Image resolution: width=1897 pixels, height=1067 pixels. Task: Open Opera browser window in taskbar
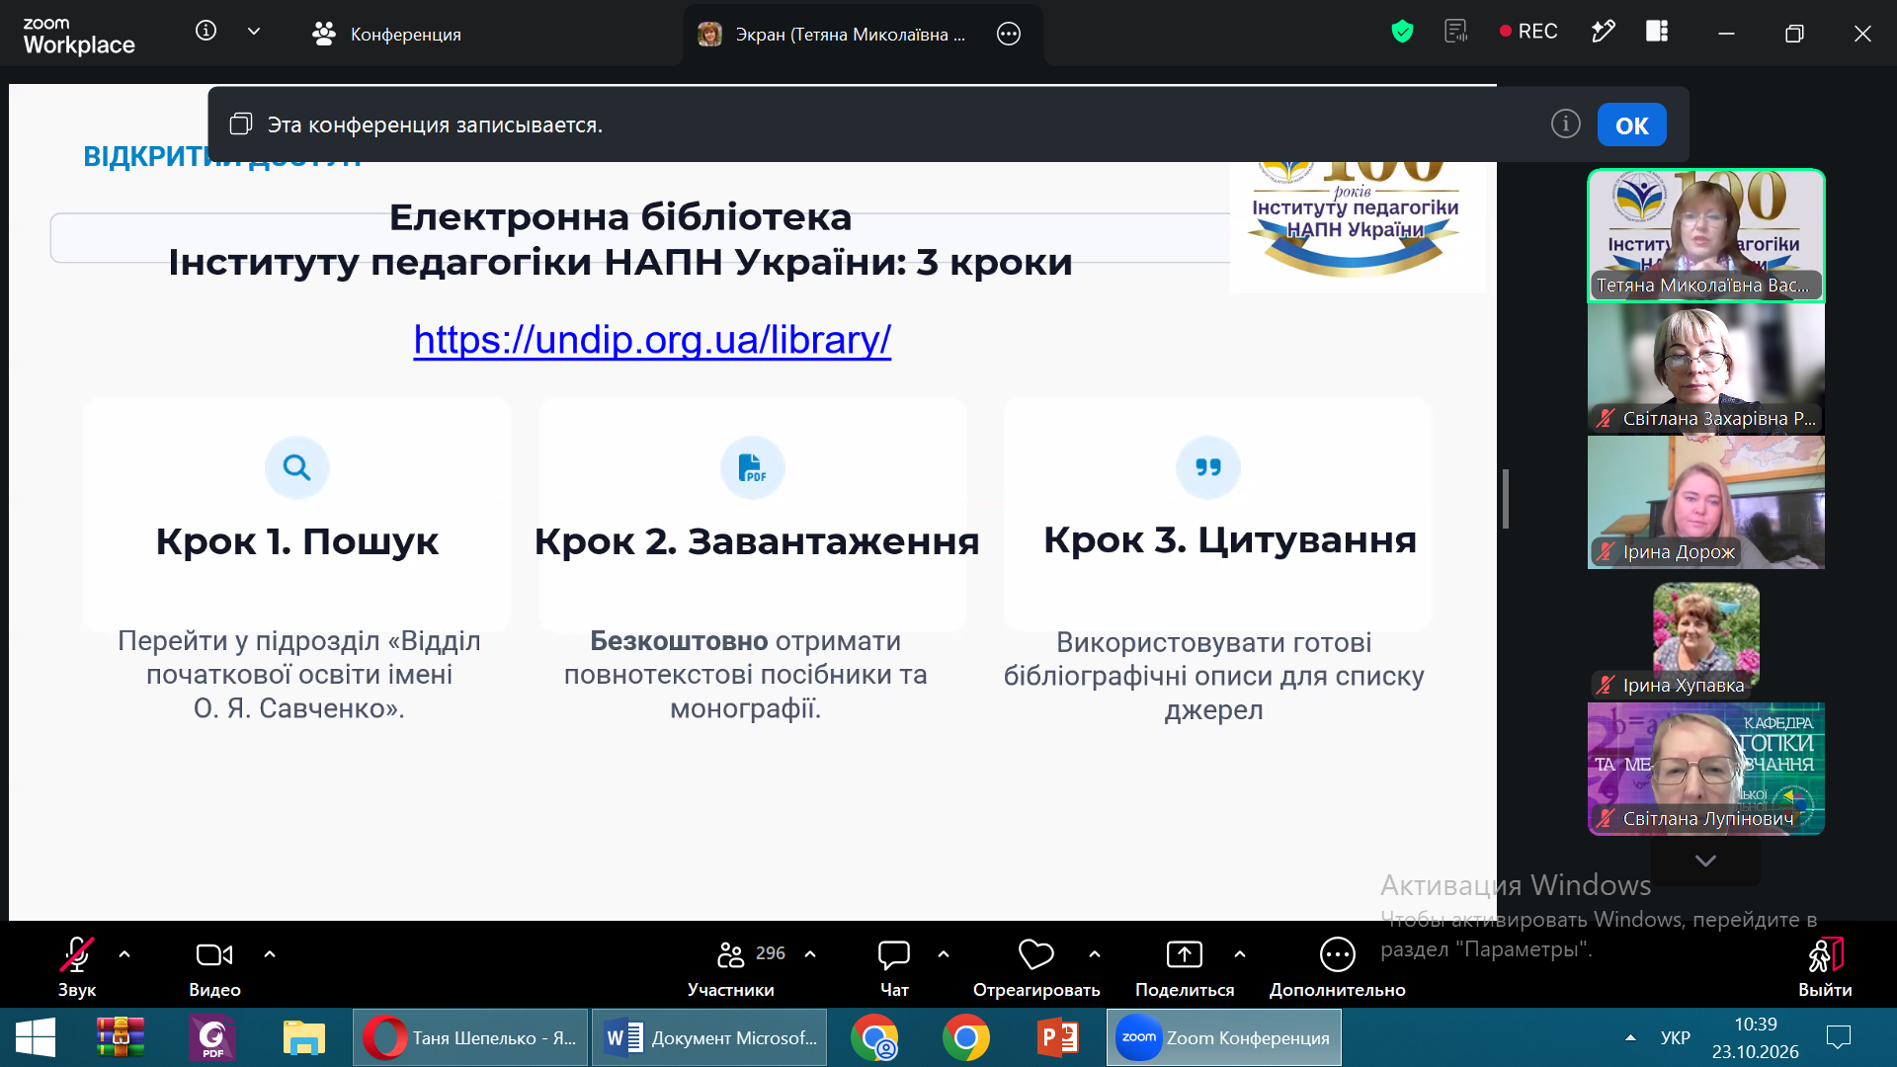(x=470, y=1037)
